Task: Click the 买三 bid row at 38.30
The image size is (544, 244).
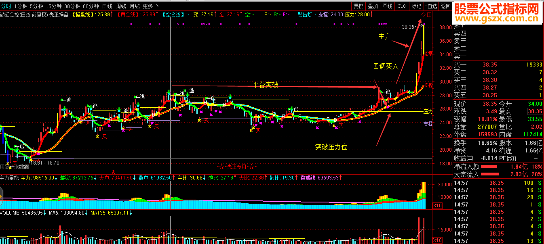Action: pos(498,80)
